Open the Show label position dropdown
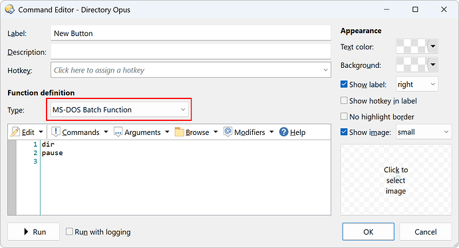 417,84
